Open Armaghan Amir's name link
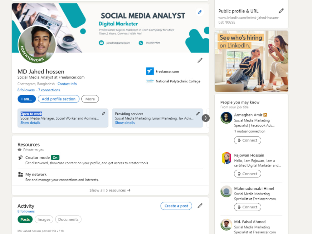Viewport: 312px width, 234px height. pyautogui.click(x=248, y=115)
